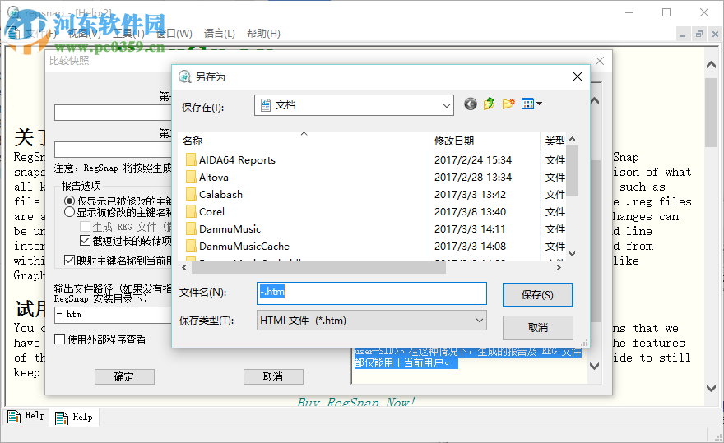Screen dimensions: 724x443
Task: Click 取消 in the save dialog
Action: tap(537, 328)
